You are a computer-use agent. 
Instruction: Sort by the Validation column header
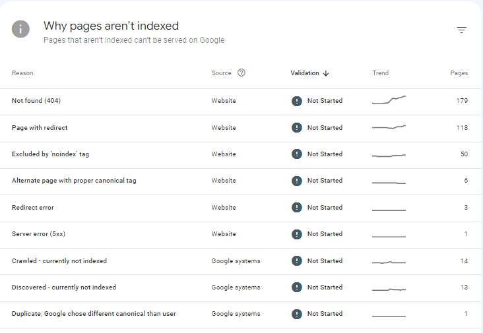(305, 73)
